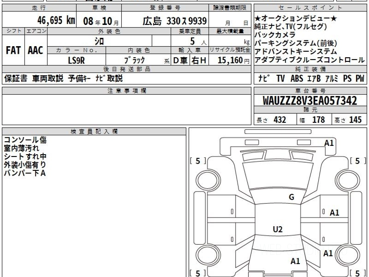369x277 pixels.
Task: Click the U2 mark on the roof
Action: (278, 229)
